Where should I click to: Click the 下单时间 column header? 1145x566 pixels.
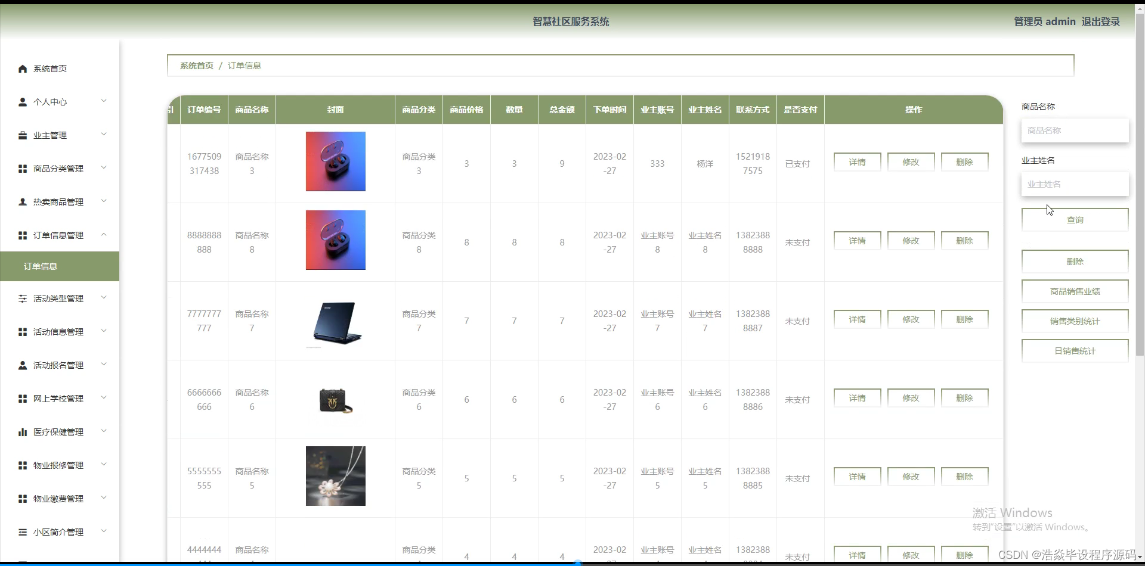[609, 110]
